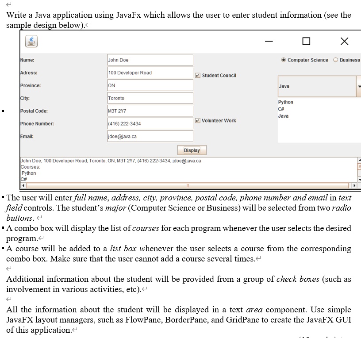Focus the address field with 100 Developer Road

click(150, 73)
